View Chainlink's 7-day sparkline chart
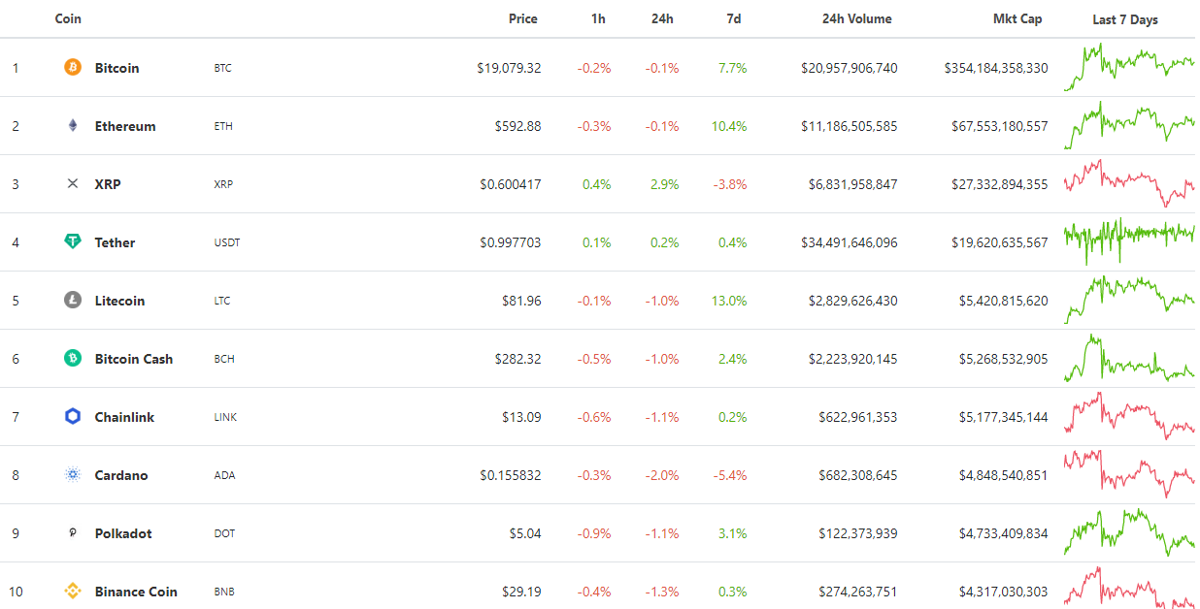This screenshot has width=1200, height=609. (x=1129, y=416)
